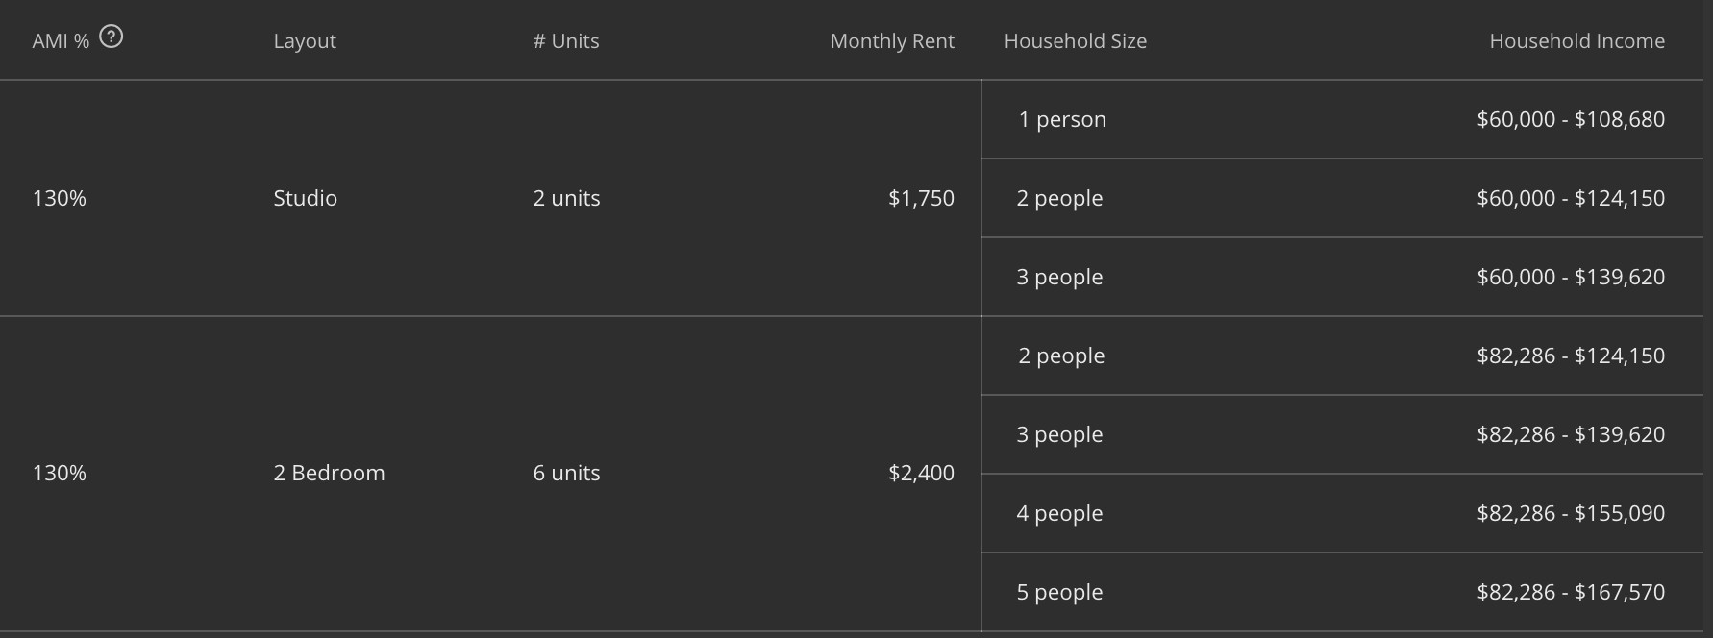Select the 5 people household row
This screenshot has width=1713, height=638.
click(1342, 592)
